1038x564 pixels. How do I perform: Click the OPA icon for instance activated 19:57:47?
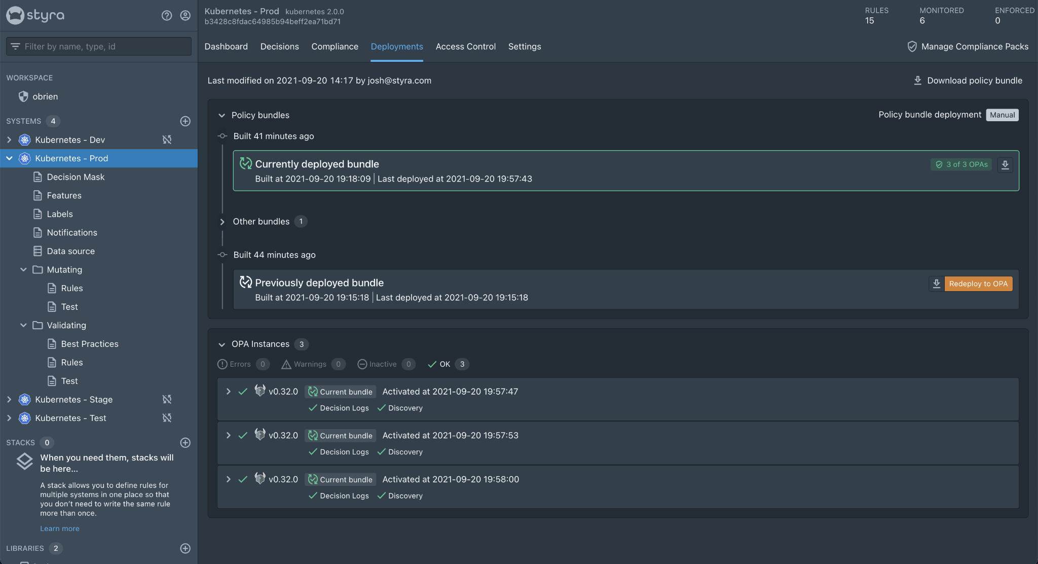point(260,391)
